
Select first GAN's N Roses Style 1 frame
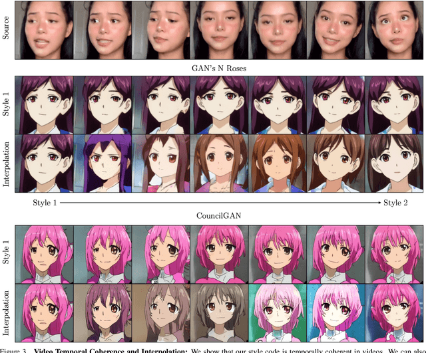click(44, 105)
